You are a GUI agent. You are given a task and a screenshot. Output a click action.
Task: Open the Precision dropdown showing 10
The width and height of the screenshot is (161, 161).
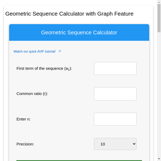pyautogui.click(x=115, y=144)
